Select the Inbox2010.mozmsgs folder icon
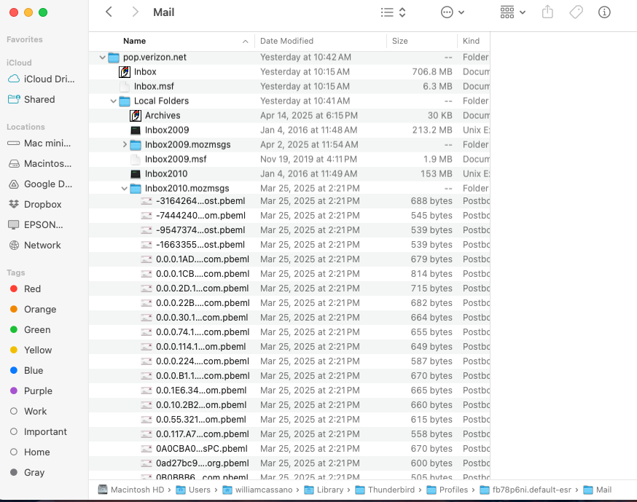Image resolution: width=637 pixels, height=502 pixels. pyautogui.click(x=136, y=189)
